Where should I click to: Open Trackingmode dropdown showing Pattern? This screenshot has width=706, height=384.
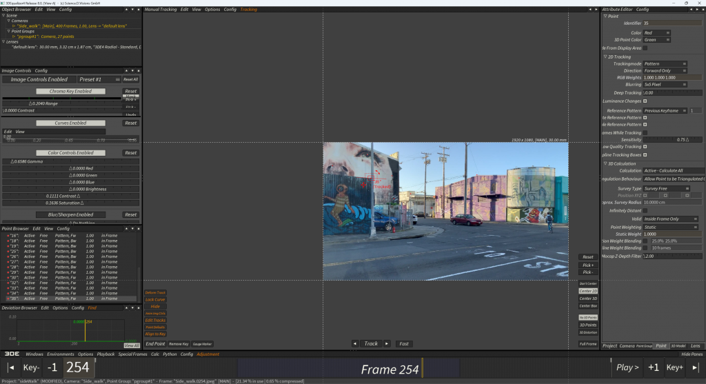click(665, 64)
